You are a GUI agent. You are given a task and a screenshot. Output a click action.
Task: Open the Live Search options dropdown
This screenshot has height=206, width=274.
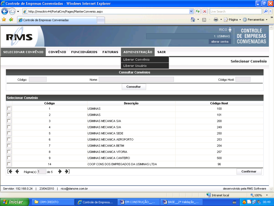271,11
